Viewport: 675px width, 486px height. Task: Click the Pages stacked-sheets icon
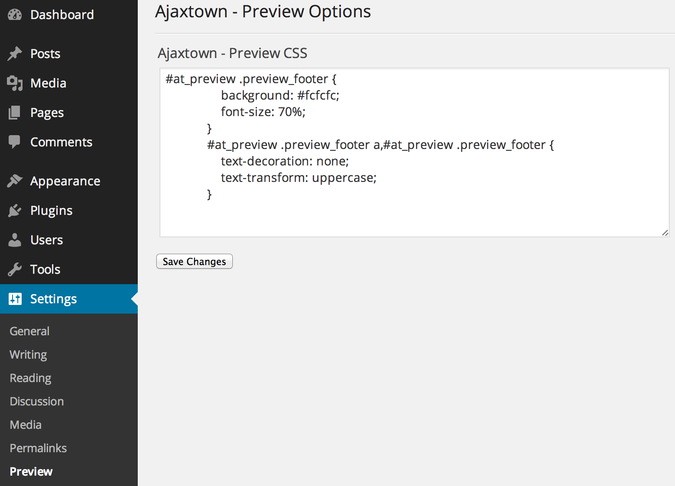pyautogui.click(x=15, y=113)
